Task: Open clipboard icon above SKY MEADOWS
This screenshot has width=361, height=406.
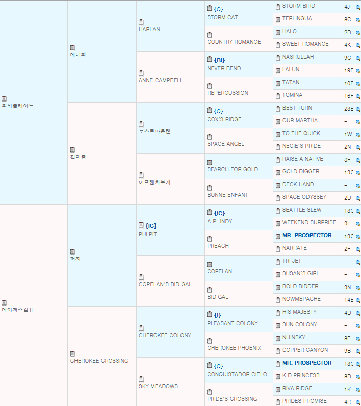Action: pos(141,379)
